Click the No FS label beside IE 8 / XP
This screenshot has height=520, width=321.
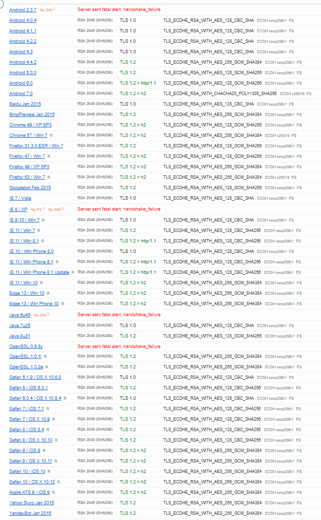[37, 209]
